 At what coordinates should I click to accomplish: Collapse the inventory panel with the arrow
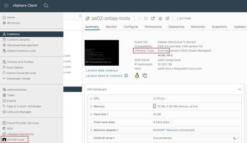point(80,16)
